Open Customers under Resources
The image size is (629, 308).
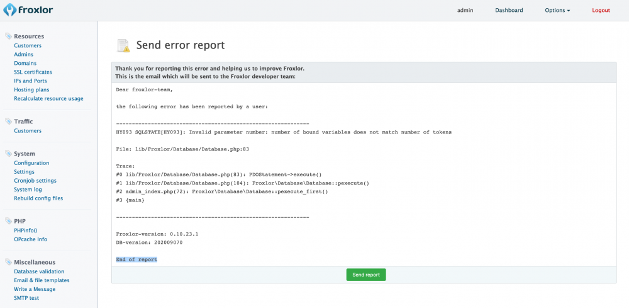pyautogui.click(x=28, y=45)
